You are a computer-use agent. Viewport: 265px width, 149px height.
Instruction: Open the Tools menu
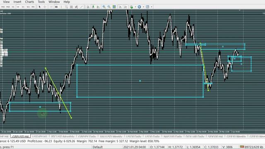coord(41,2)
